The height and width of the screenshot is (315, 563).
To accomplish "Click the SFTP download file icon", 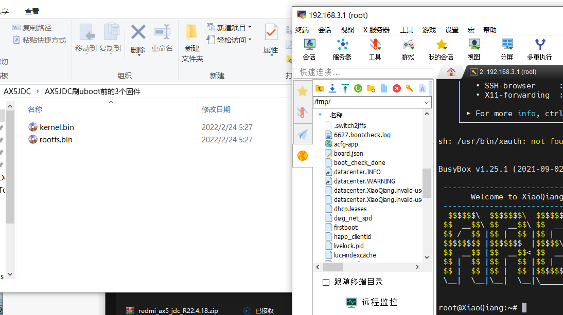I will (332, 88).
